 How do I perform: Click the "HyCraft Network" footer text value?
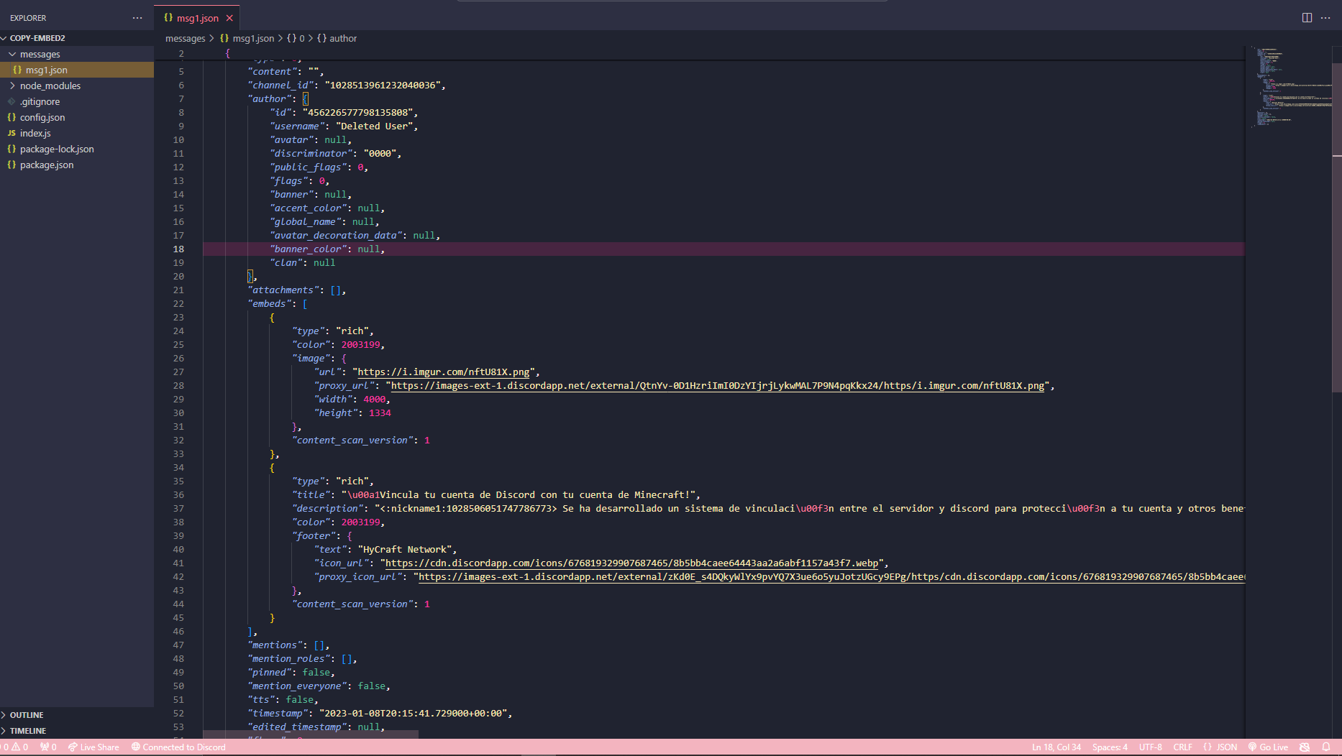click(405, 550)
